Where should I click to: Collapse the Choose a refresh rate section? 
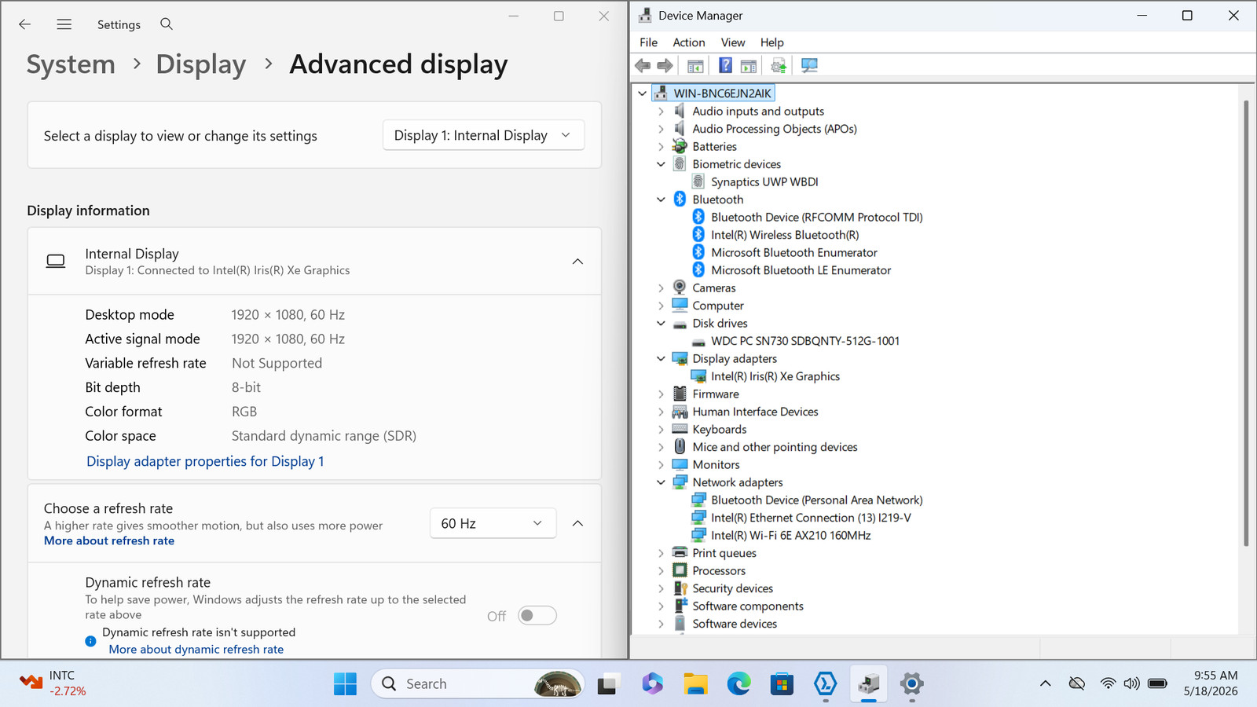click(577, 523)
